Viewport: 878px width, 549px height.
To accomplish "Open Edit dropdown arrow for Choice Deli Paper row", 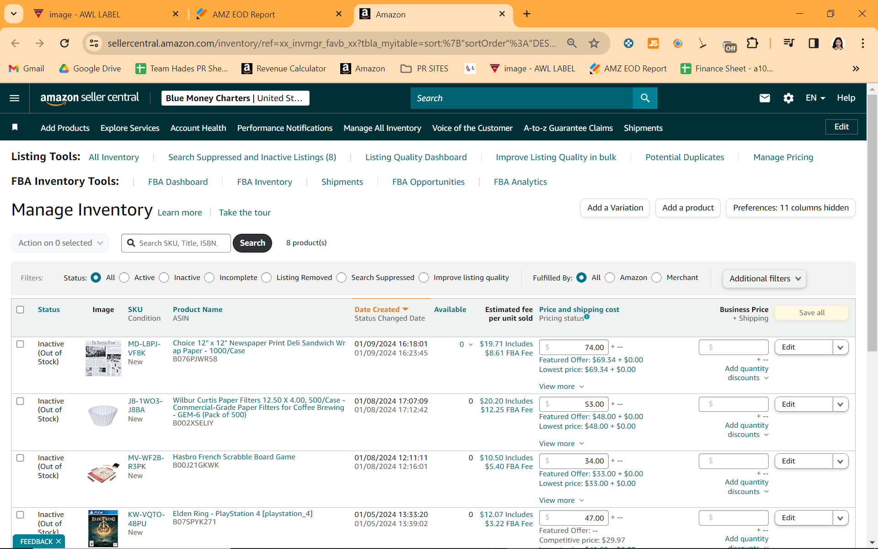I will click(x=841, y=347).
